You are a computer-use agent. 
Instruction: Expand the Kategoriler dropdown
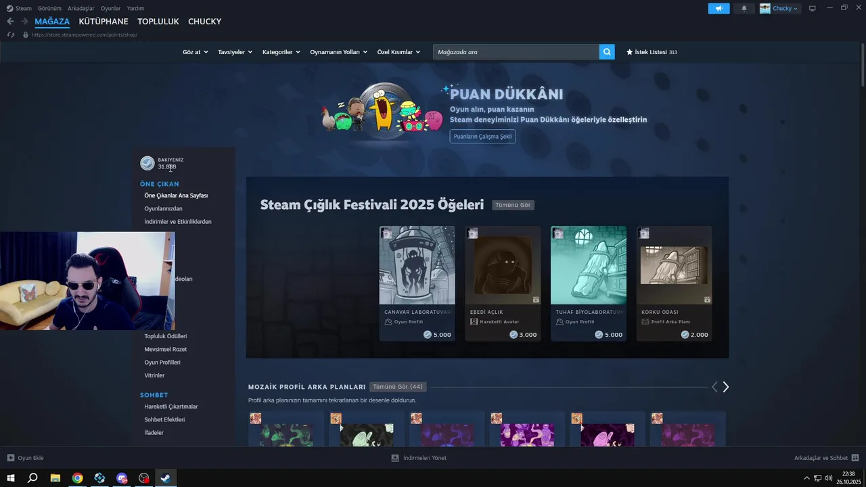click(281, 52)
